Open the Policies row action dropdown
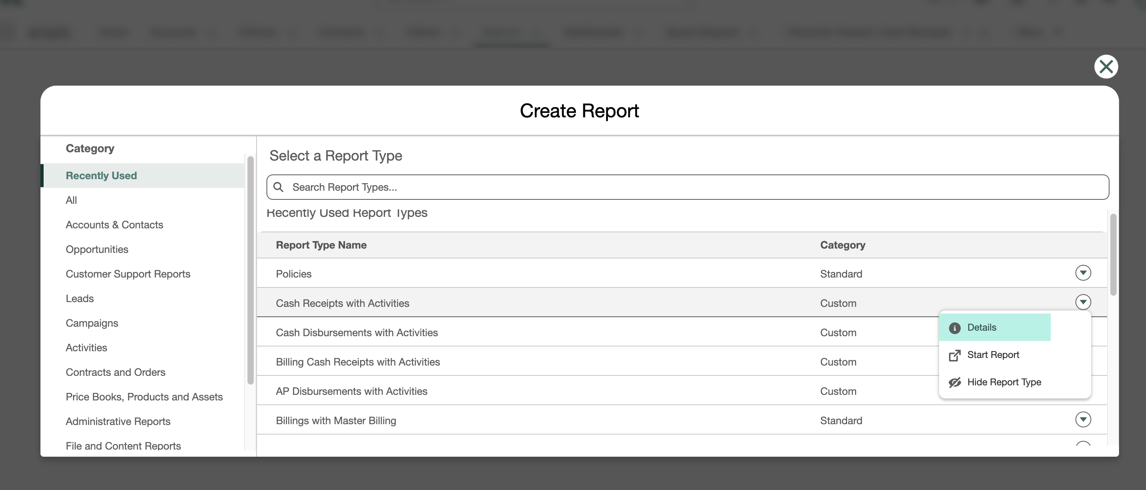The image size is (1146, 490). [1083, 273]
